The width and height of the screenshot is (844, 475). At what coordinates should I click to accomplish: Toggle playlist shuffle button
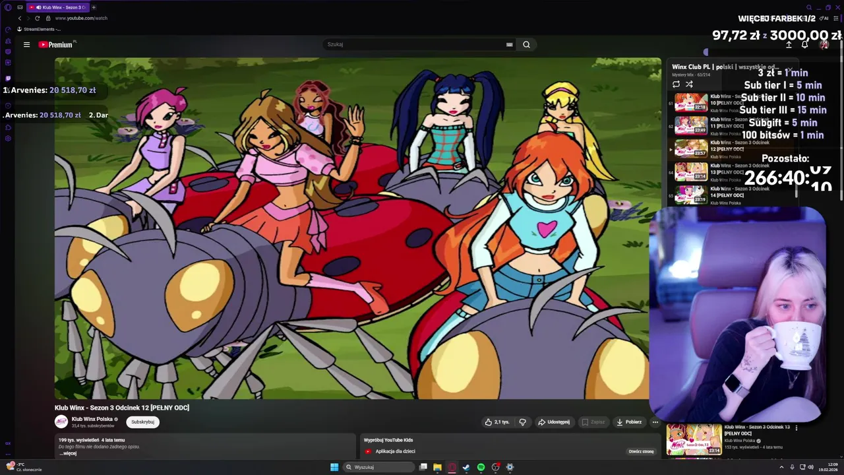(689, 84)
